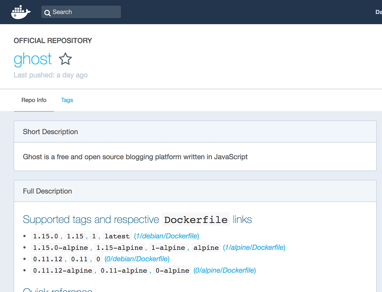
Task: Click the Supported tags heading
Action: click(x=137, y=220)
